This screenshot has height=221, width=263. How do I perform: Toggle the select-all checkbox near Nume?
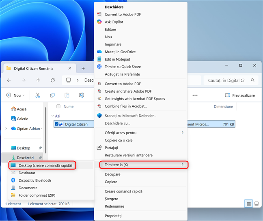pyautogui.click(x=58, y=106)
